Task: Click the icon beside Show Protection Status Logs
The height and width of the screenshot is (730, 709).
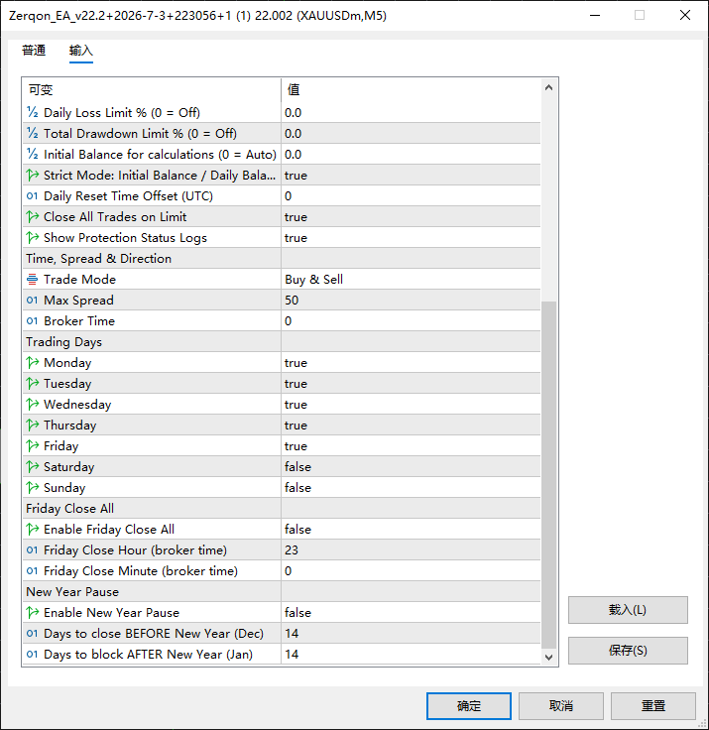Action: [x=32, y=237]
